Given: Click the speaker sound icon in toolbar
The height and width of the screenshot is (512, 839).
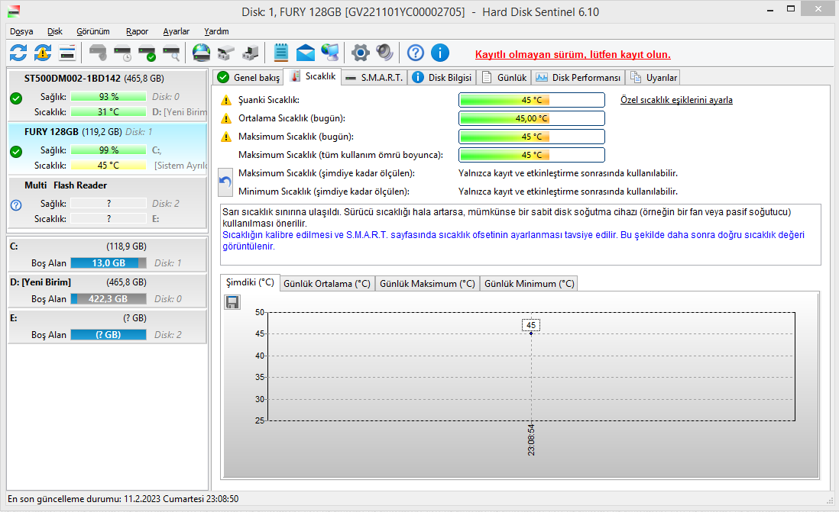Looking at the screenshot, I should click(x=384, y=53).
